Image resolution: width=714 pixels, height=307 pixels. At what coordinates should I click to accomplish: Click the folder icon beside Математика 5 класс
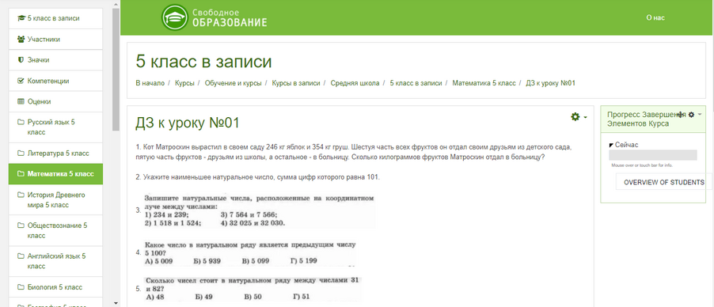21,174
